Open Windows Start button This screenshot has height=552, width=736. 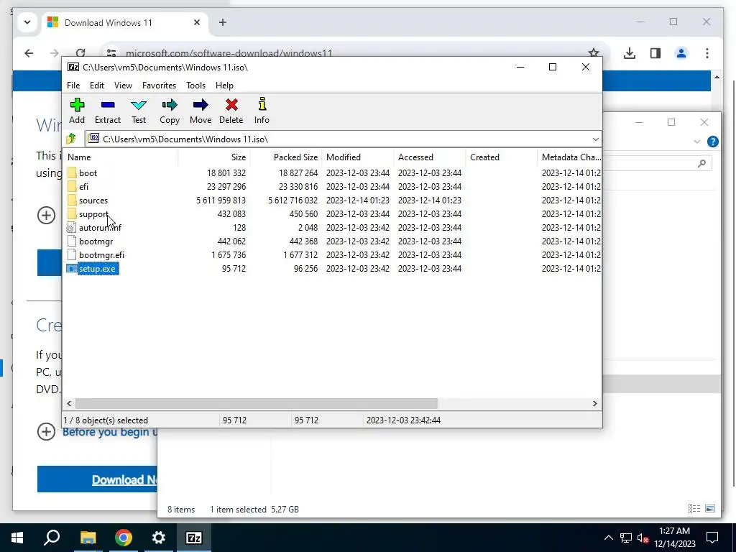[17, 538]
